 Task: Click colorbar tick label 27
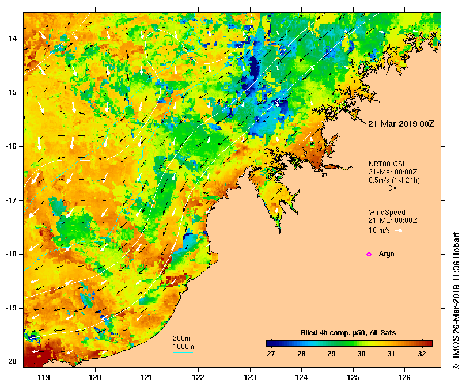tap(271, 354)
